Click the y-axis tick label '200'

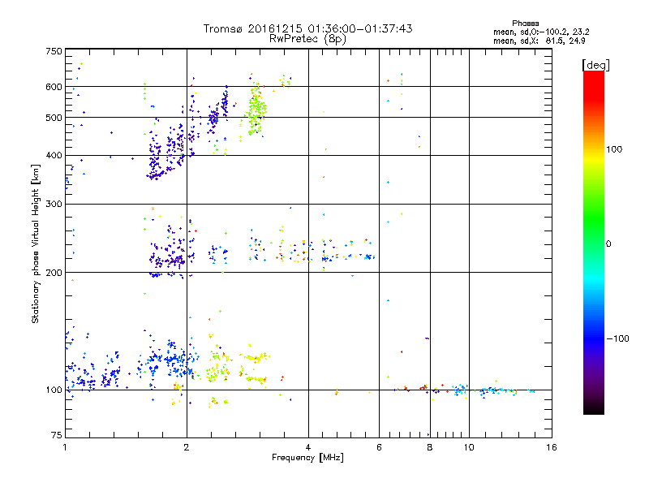point(54,273)
